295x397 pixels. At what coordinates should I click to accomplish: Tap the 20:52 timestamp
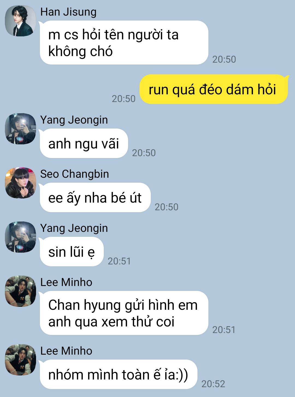tap(213, 384)
